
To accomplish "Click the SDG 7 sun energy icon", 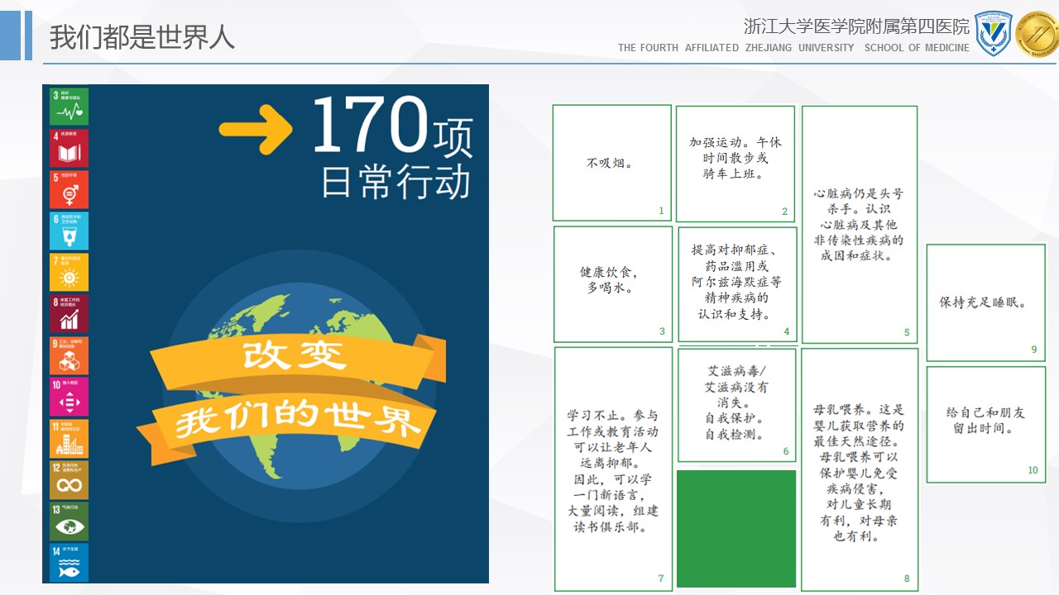I will [x=69, y=272].
